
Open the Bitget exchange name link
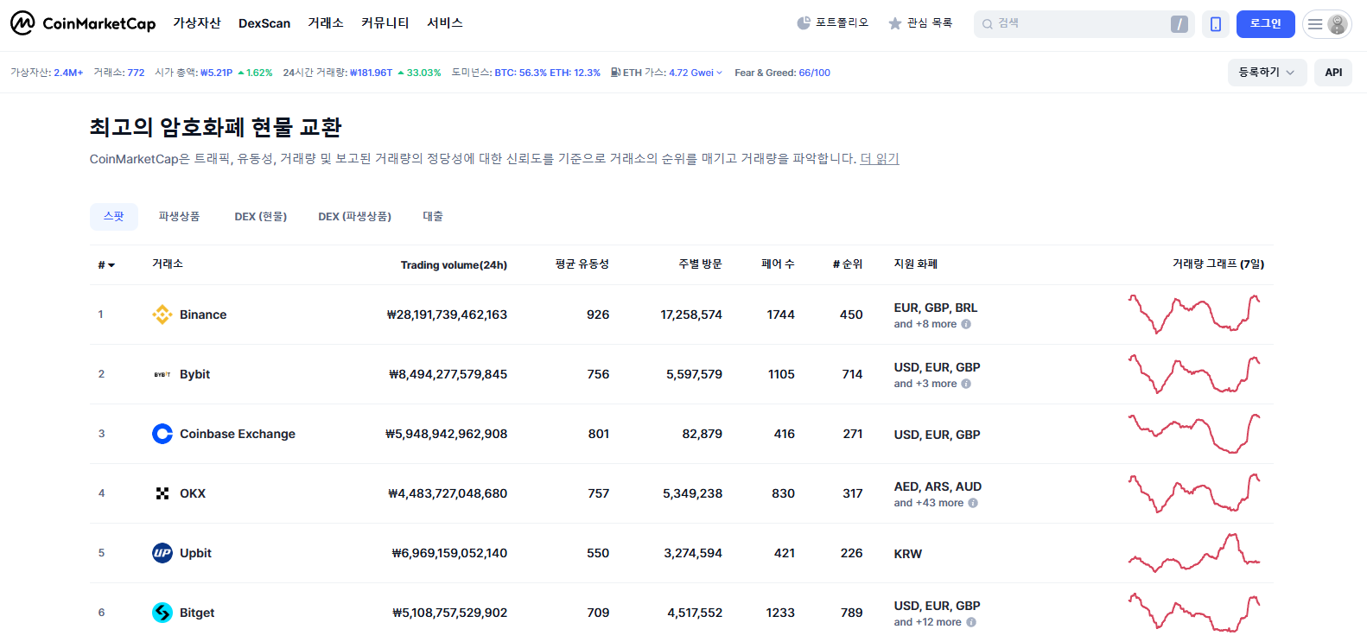coord(197,613)
